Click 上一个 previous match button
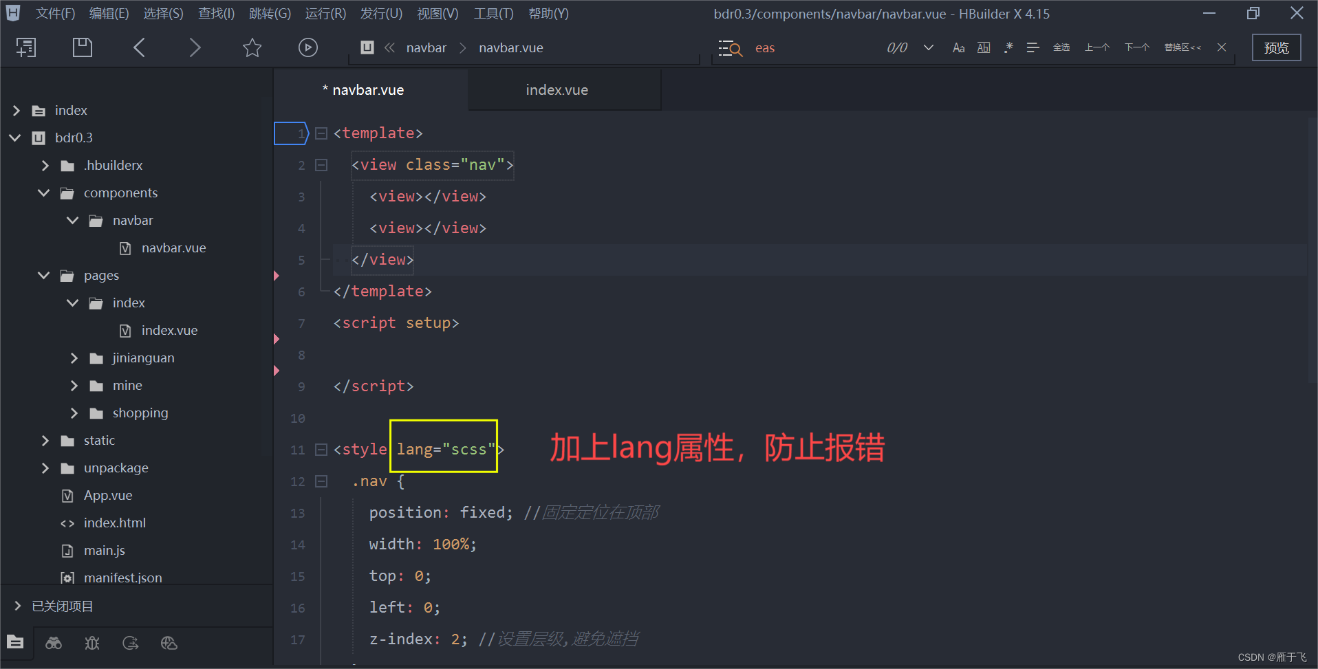Screen dimensions: 1318x669 1097,47
